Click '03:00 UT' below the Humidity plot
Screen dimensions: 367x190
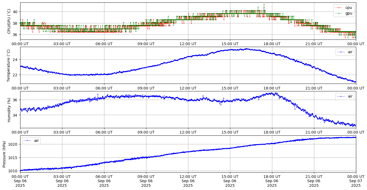coord(62,132)
